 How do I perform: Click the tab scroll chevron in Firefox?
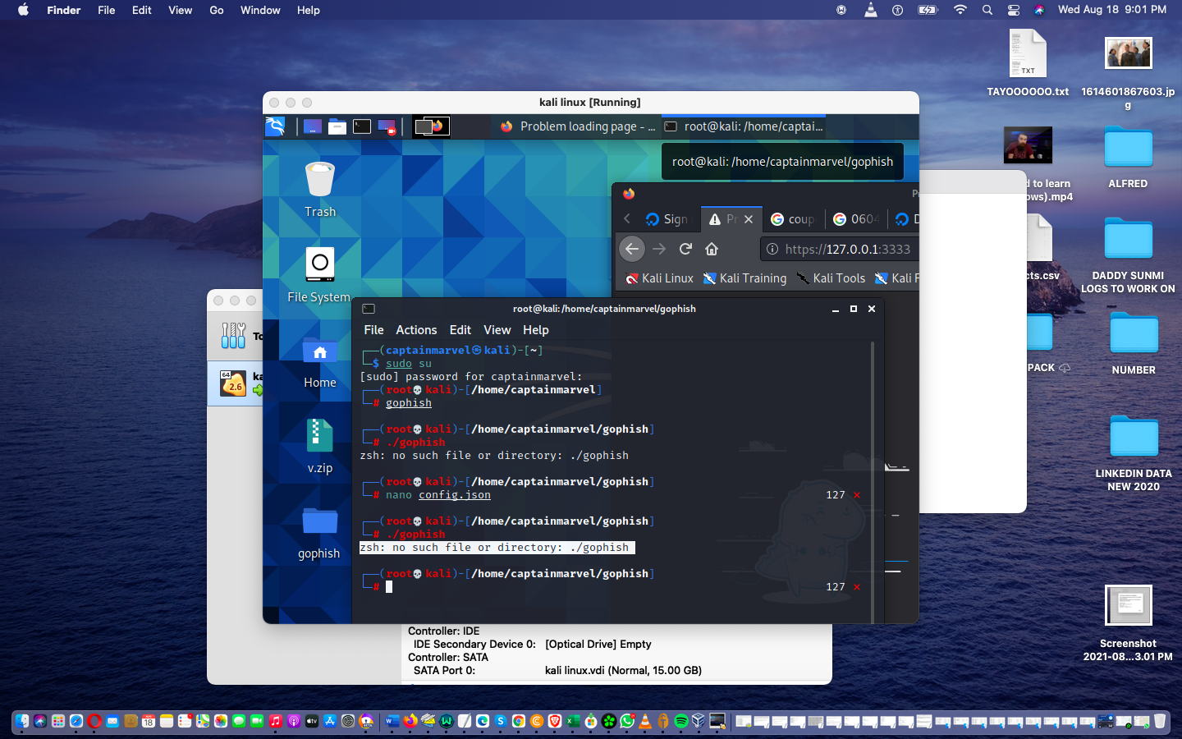pos(626,218)
